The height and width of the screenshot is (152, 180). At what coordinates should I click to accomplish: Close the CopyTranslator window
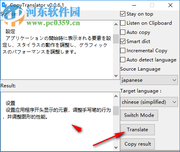click(x=170, y=5)
